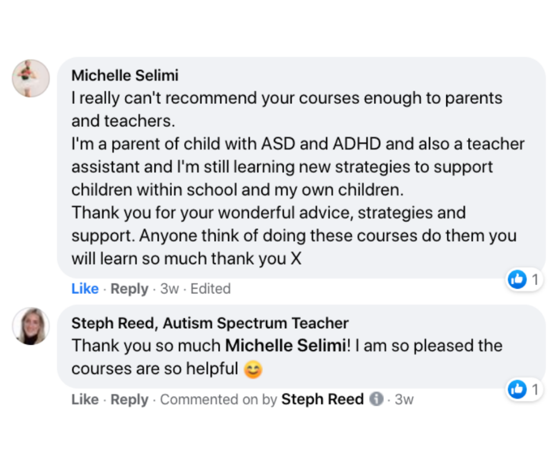Click the thumbs-up reaction icon on Steph's reply
The height and width of the screenshot is (467, 557).
(x=517, y=389)
